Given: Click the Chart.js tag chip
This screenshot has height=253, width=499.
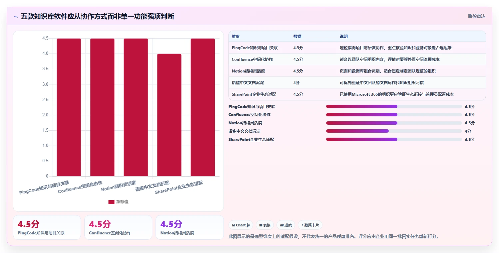Looking at the screenshot, I should (x=241, y=225).
